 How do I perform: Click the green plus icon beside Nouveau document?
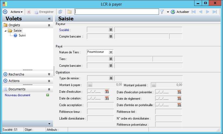[x=48, y=95]
